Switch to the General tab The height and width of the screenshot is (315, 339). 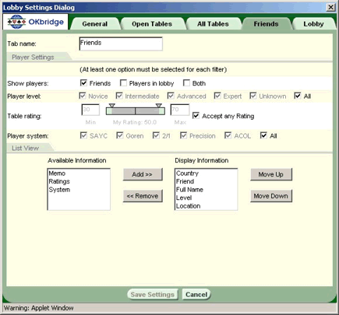pyautogui.click(x=95, y=24)
